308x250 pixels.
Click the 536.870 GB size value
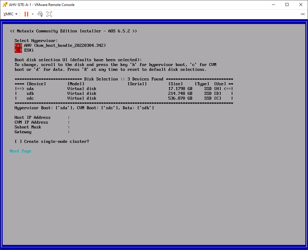coord(180,98)
